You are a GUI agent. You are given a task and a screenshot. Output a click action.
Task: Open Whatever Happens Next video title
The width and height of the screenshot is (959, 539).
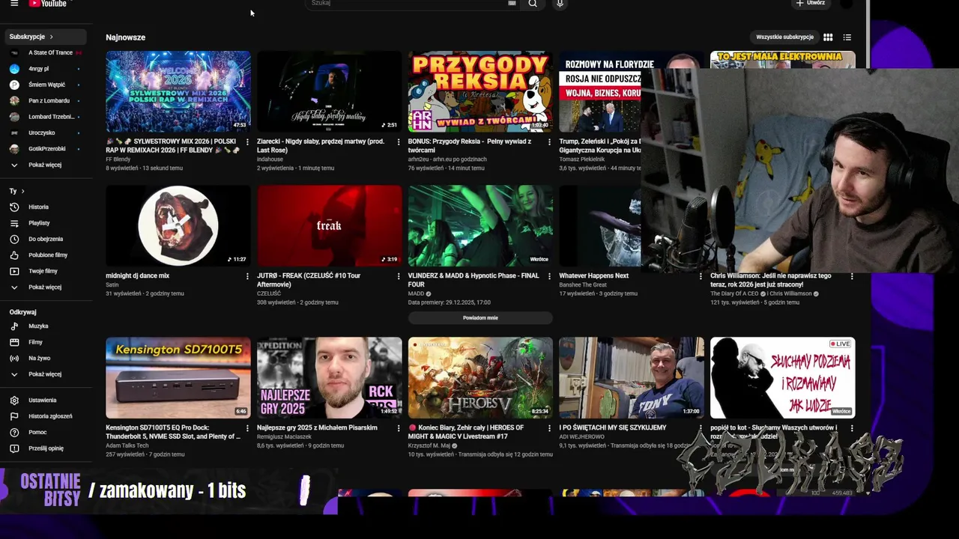593,275
